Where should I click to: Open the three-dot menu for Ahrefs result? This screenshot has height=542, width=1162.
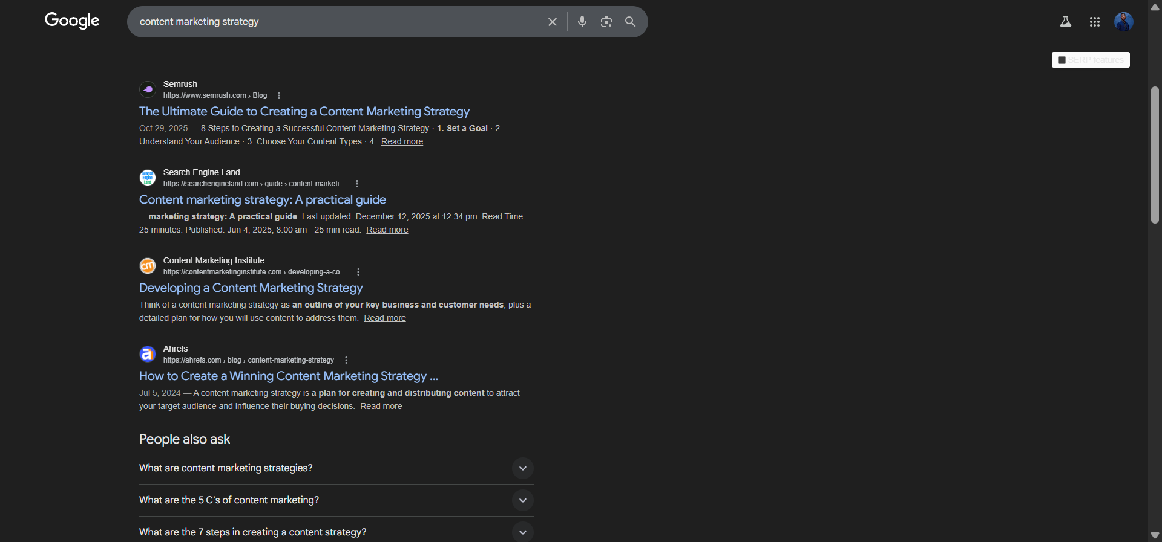pos(346,360)
